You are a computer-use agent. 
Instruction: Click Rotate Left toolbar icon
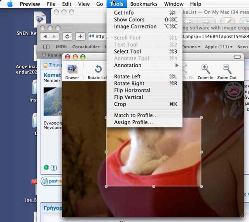click(98, 69)
